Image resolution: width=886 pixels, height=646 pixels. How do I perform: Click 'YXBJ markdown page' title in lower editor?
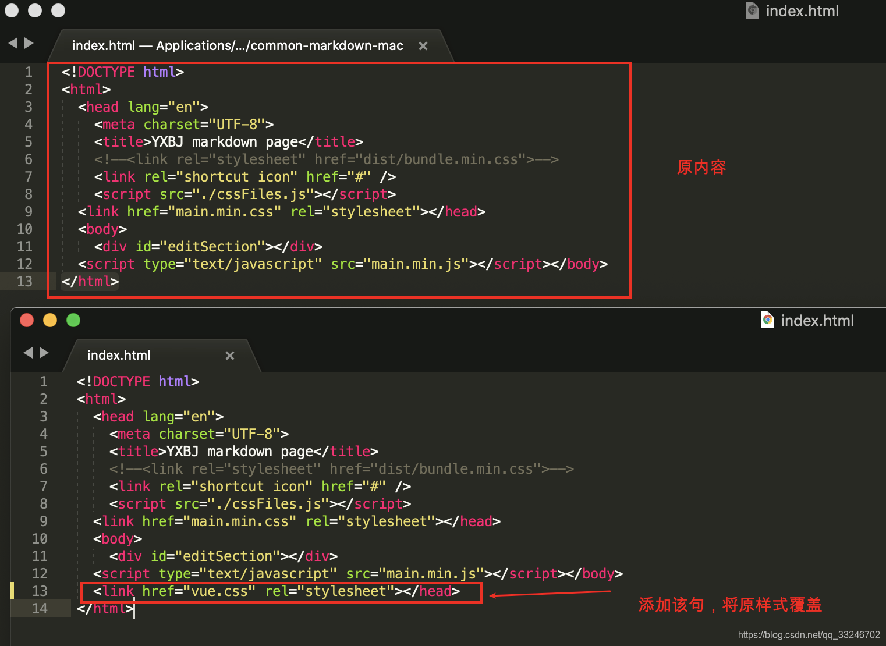tap(240, 452)
